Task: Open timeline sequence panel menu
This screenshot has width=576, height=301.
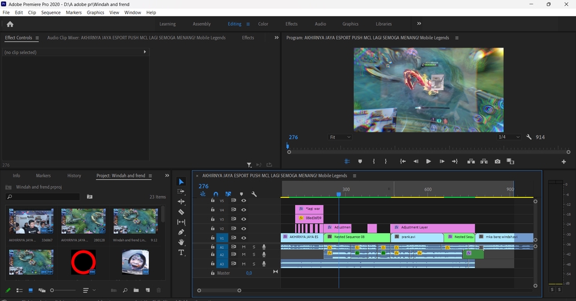Action: 355,176
